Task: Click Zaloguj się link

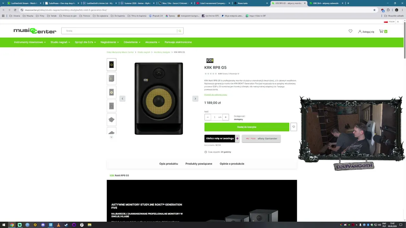Action: click(366, 32)
